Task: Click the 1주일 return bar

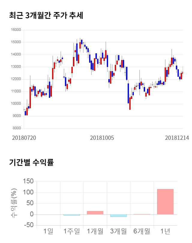Action: (x=72, y=215)
